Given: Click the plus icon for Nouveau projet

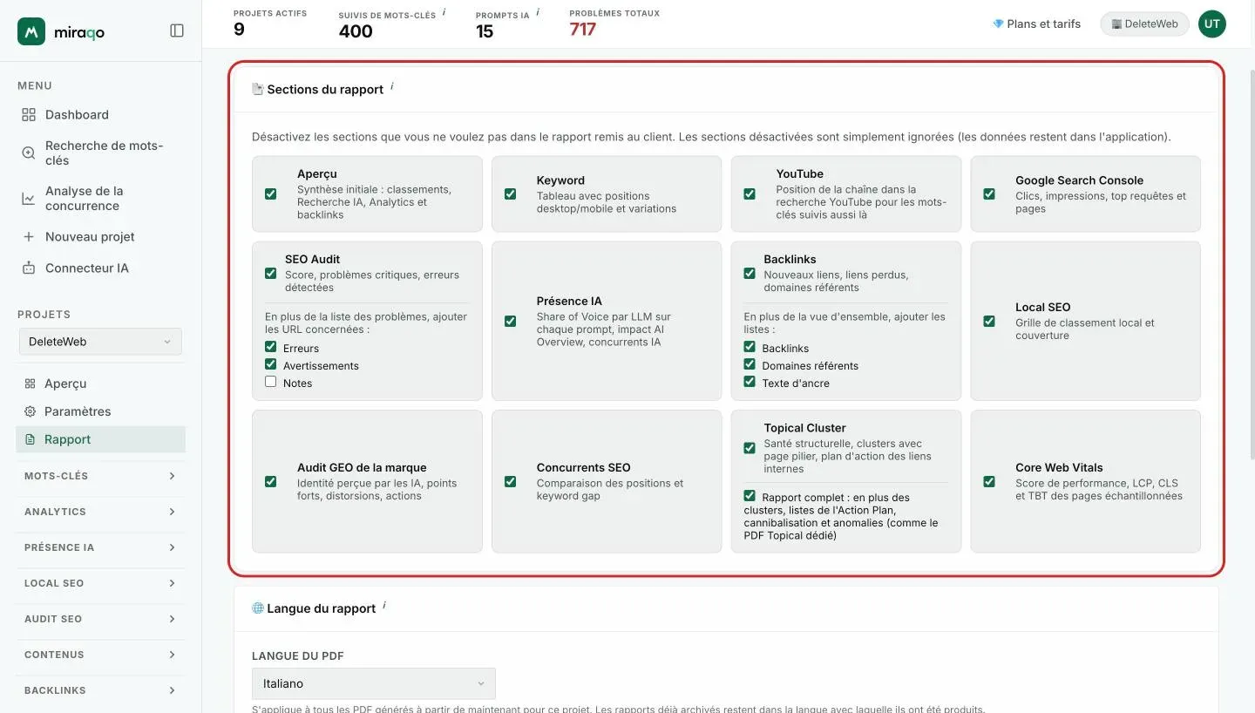Looking at the screenshot, I should click(29, 237).
